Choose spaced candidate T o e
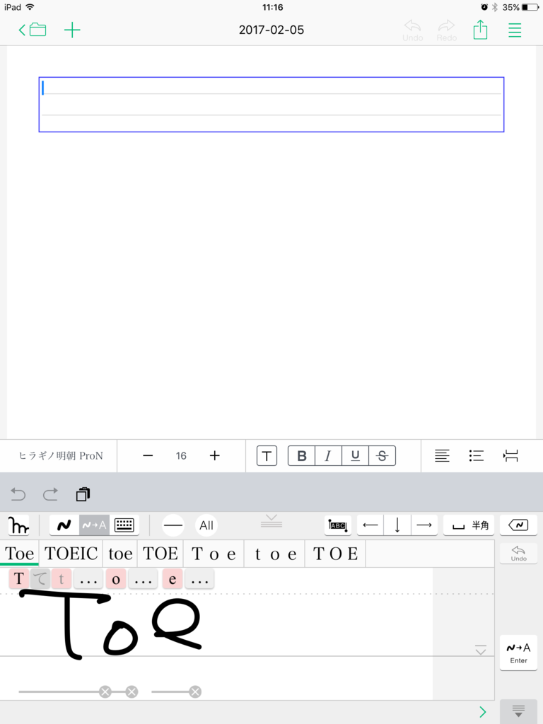The image size is (543, 724). click(214, 553)
